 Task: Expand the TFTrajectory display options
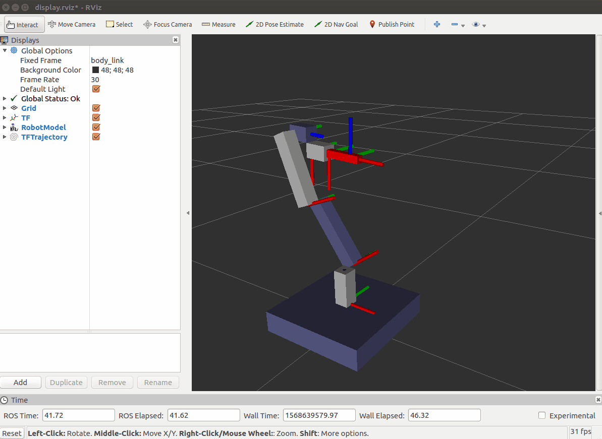5,137
